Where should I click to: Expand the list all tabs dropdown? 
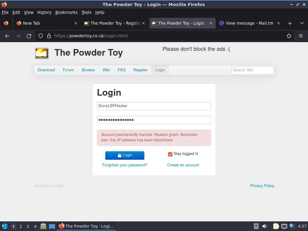pyautogui.click(x=302, y=23)
